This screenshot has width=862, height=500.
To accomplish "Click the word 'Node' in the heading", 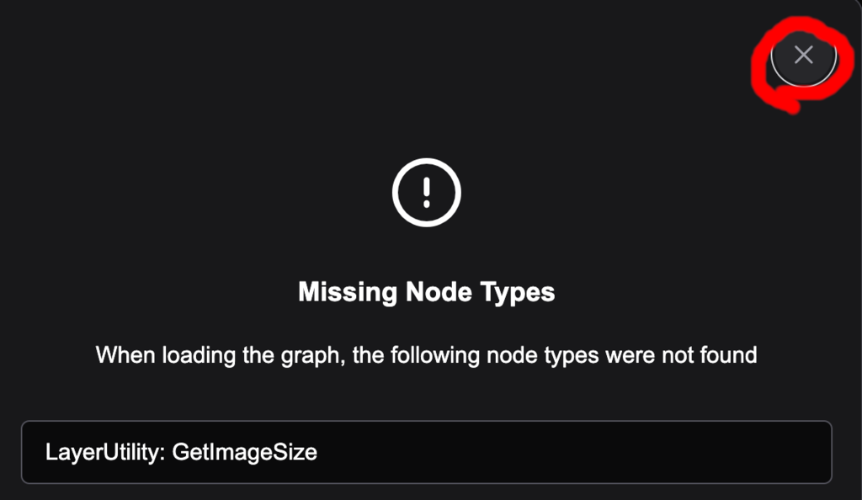I will coord(439,292).
